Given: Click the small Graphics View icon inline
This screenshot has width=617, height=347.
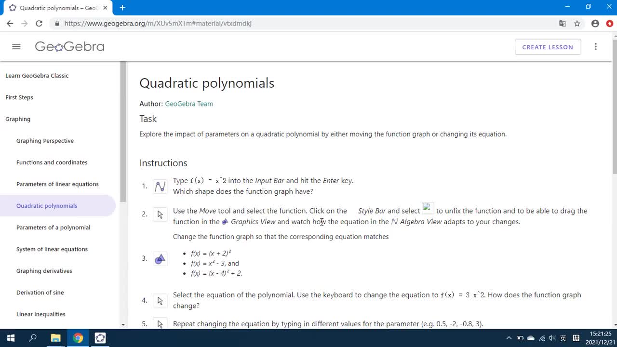Looking at the screenshot, I should tap(225, 222).
